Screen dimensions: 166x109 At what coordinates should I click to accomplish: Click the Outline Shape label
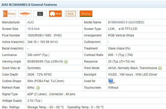(12, 81)
